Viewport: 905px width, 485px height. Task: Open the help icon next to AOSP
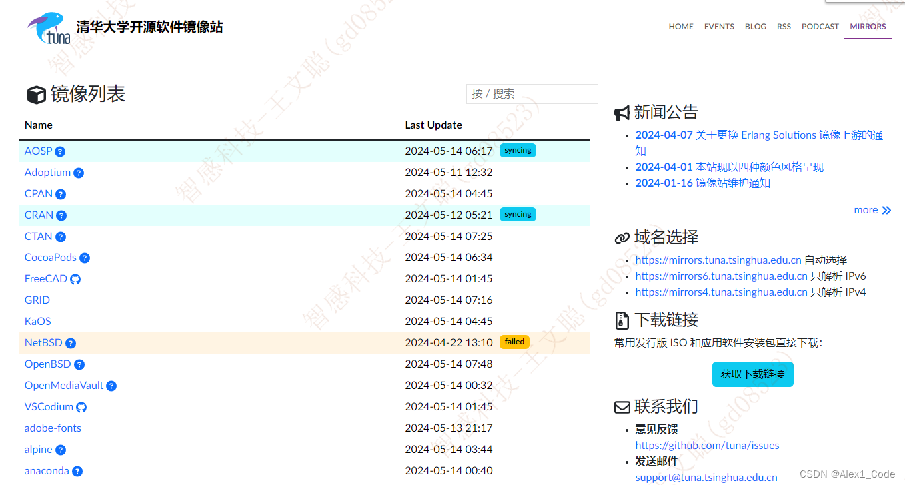(x=60, y=151)
